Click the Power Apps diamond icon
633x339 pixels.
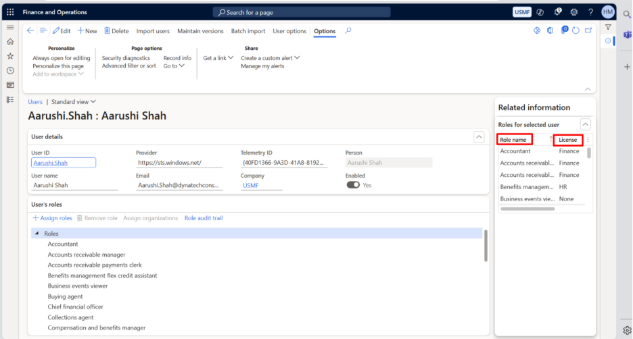point(537,30)
